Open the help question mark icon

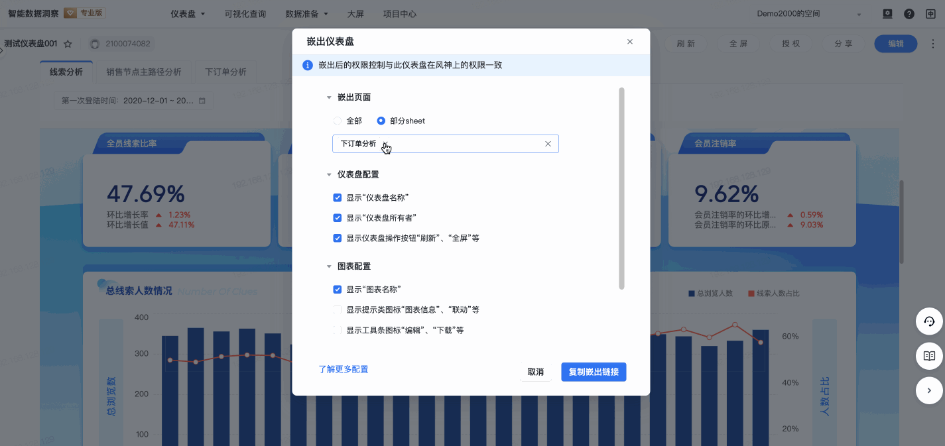pyautogui.click(x=909, y=14)
